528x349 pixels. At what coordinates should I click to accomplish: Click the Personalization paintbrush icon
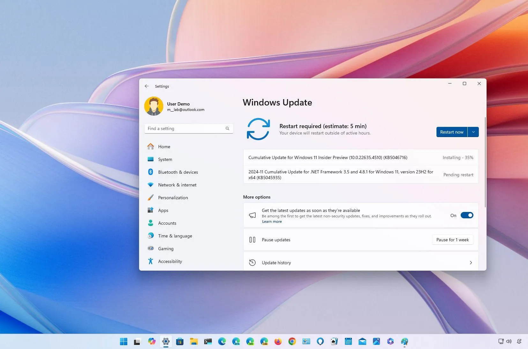point(151,197)
